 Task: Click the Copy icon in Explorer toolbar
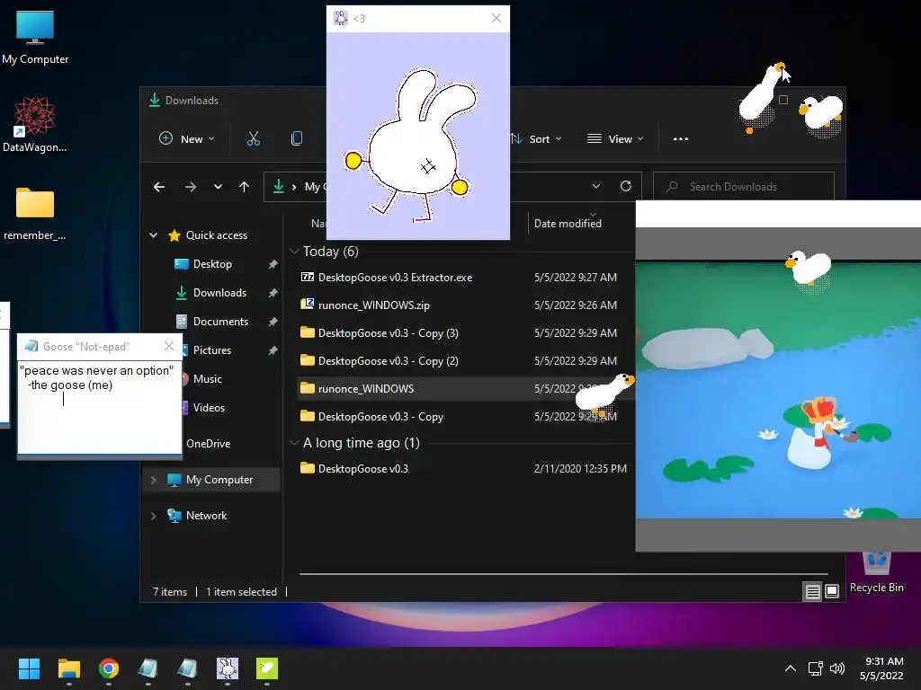pos(297,139)
